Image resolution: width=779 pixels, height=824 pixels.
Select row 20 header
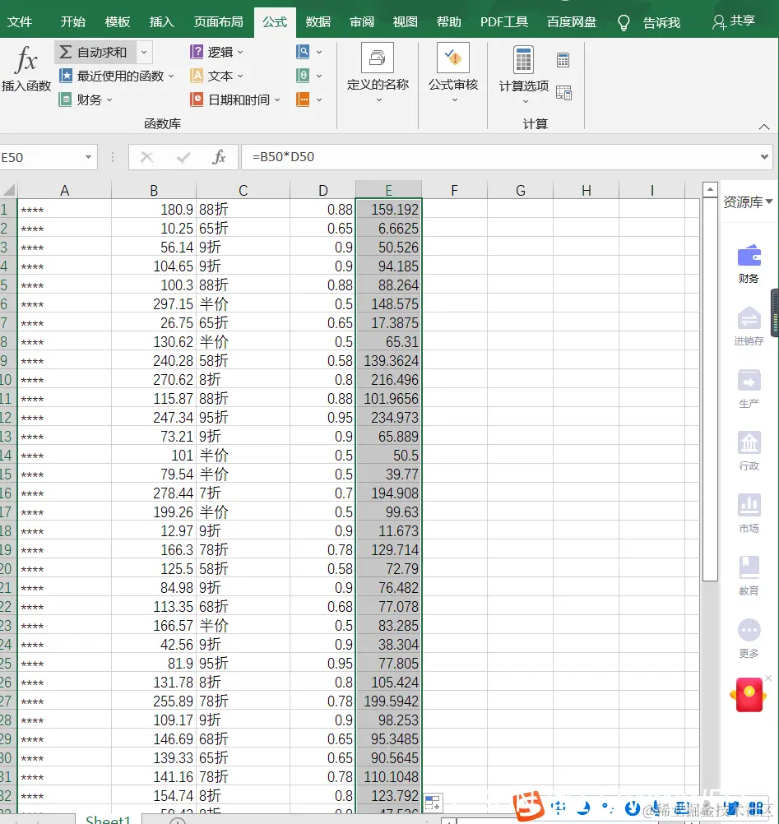pyautogui.click(x=7, y=568)
